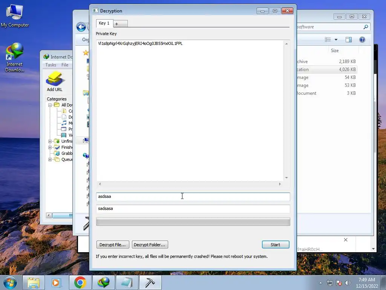Viewport: 386px width, 290px height.
Task: Open Explorer help icon
Action: (362, 40)
